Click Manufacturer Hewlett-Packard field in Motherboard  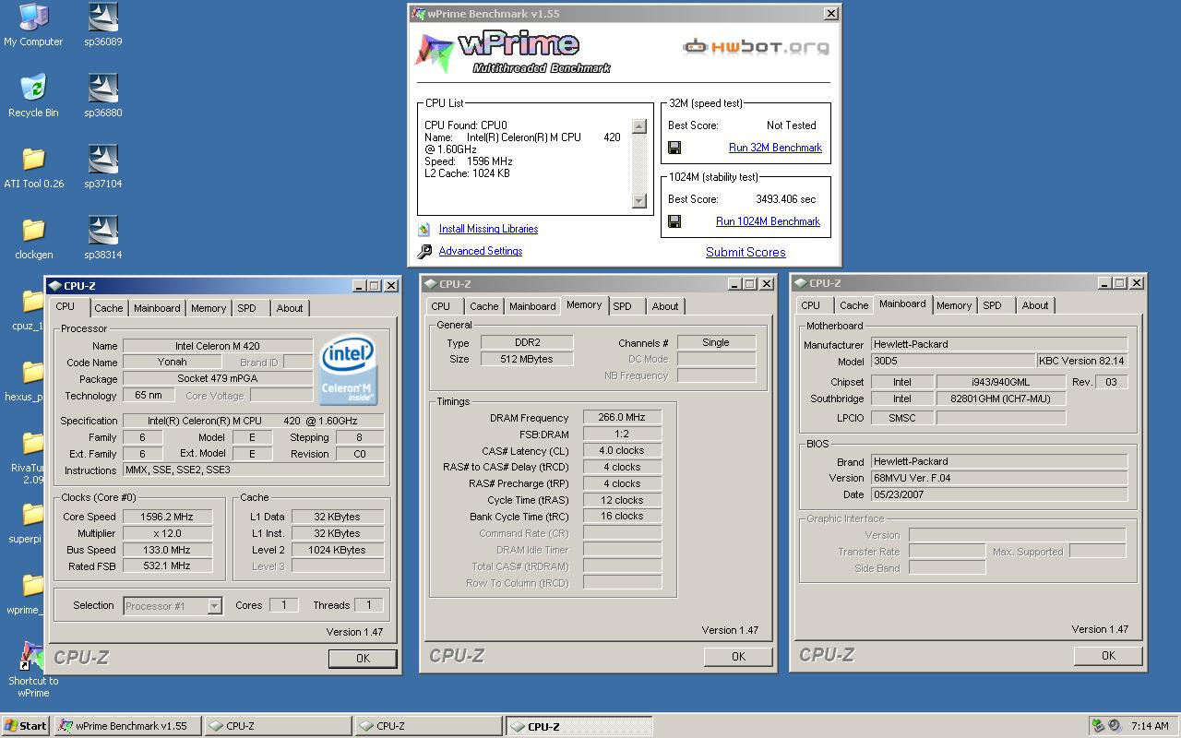999,344
